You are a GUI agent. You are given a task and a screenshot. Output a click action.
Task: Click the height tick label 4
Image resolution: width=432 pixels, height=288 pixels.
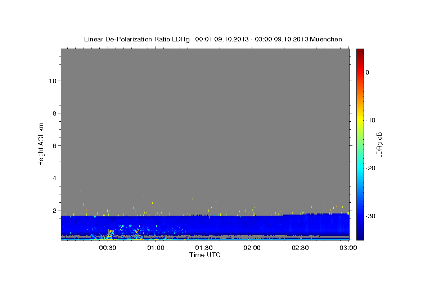[54, 178]
